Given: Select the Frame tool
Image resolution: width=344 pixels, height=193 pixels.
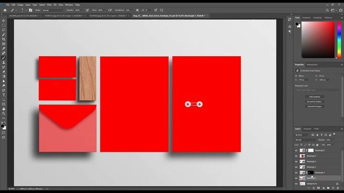Looking at the screenshot, I should click(x=4, y=44).
